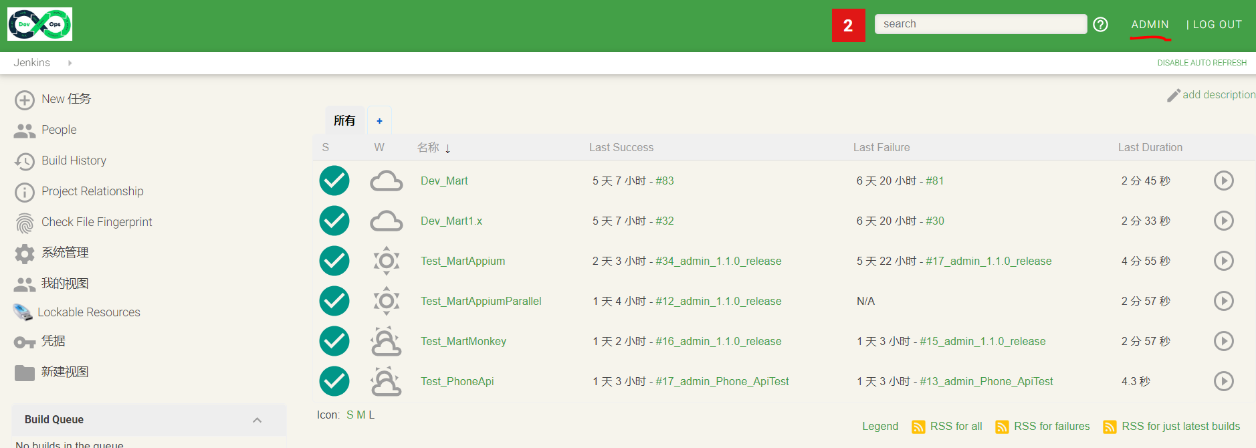Open the search help question mark icon
The width and height of the screenshot is (1256, 448).
pyautogui.click(x=1100, y=25)
